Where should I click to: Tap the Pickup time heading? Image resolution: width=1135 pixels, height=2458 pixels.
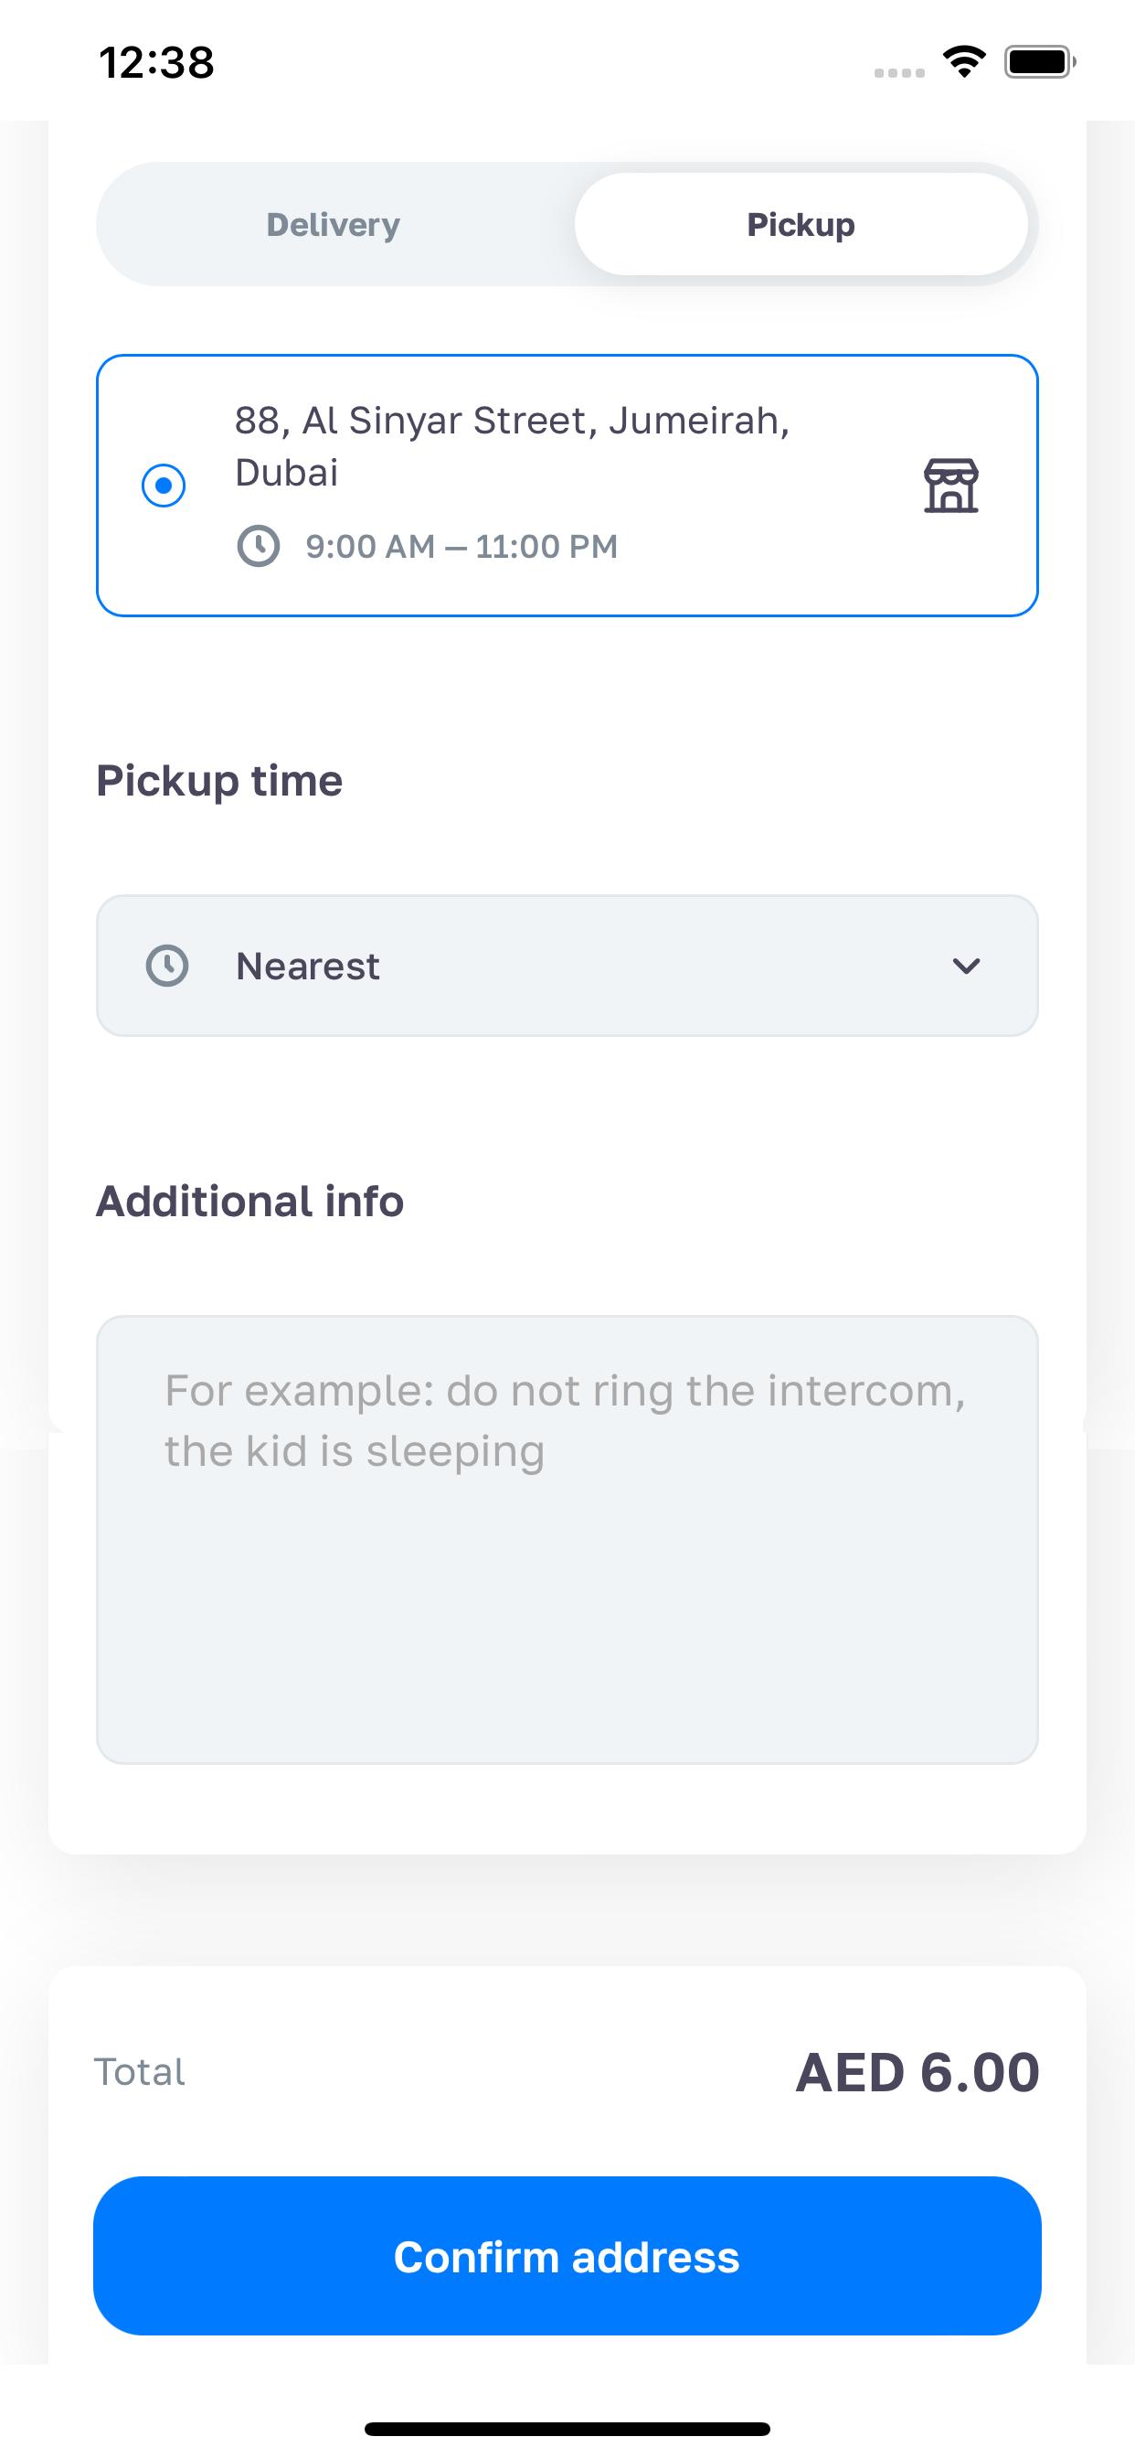tap(219, 782)
